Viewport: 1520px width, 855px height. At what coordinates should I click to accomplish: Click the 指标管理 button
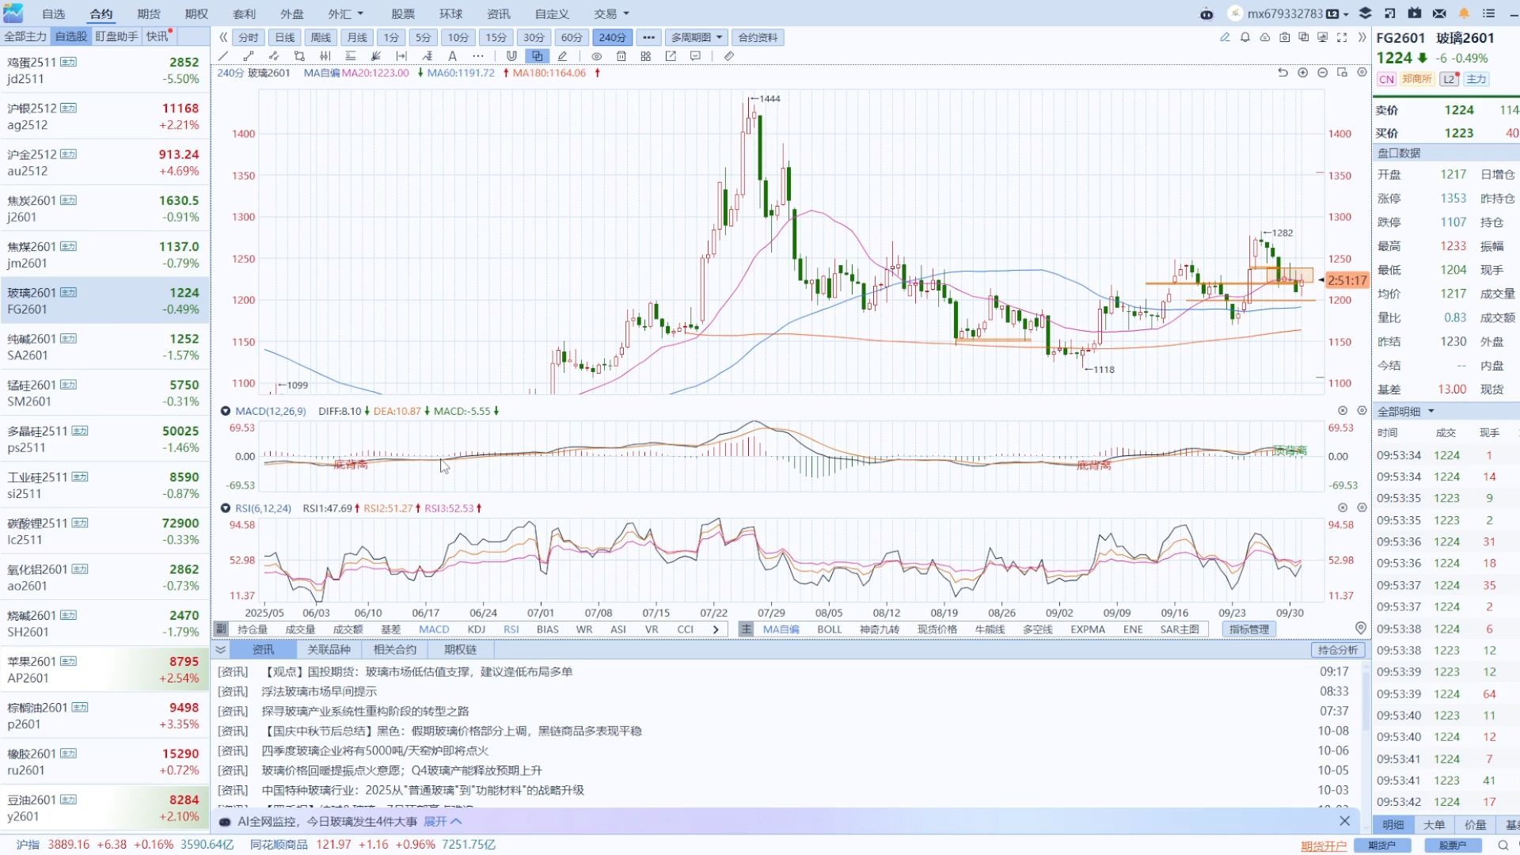1248,629
